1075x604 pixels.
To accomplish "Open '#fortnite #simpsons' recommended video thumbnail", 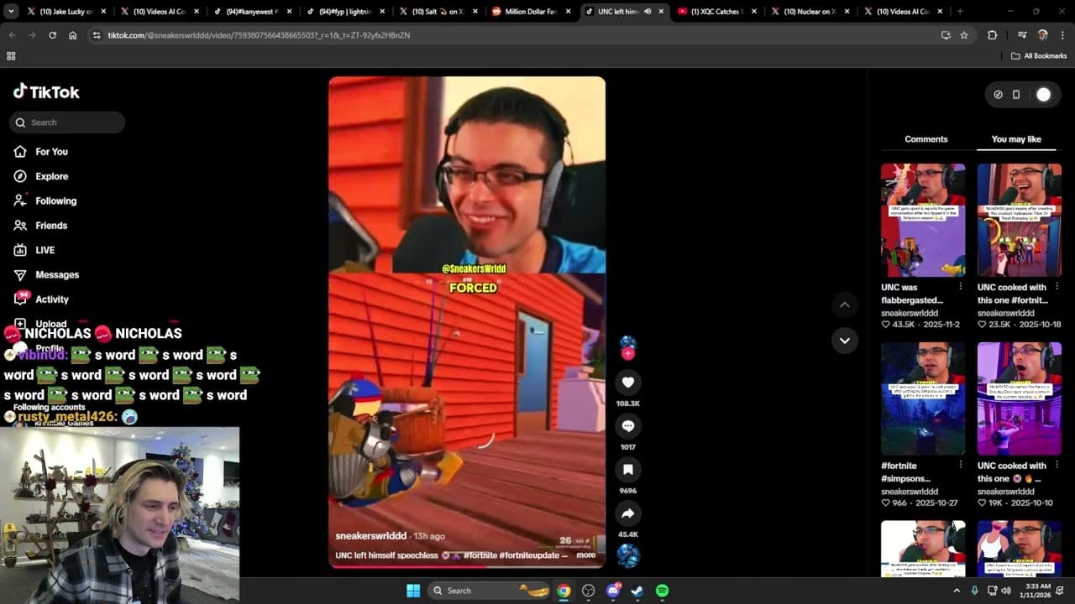I will coord(923,398).
